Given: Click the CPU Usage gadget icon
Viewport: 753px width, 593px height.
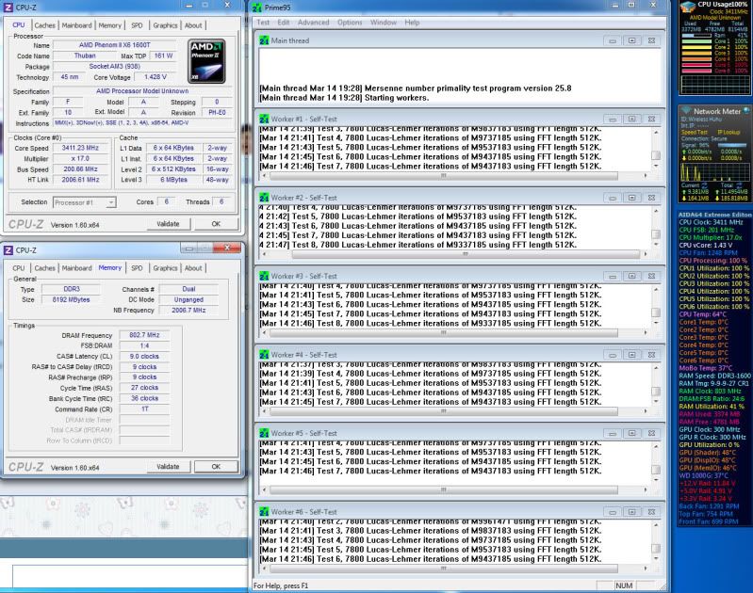Looking at the screenshot, I should coord(689,8).
